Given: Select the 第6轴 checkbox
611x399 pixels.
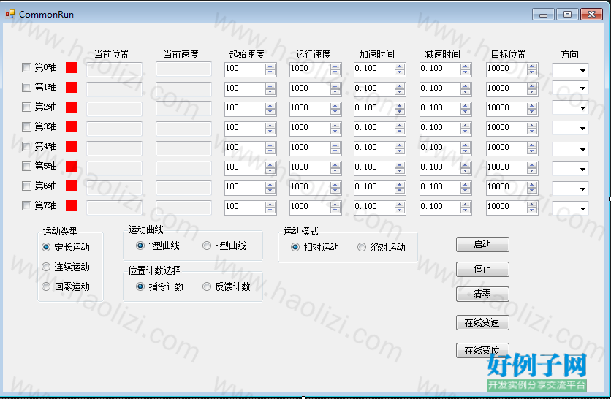Looking at the screenshot, I should (x=26, y=186).
